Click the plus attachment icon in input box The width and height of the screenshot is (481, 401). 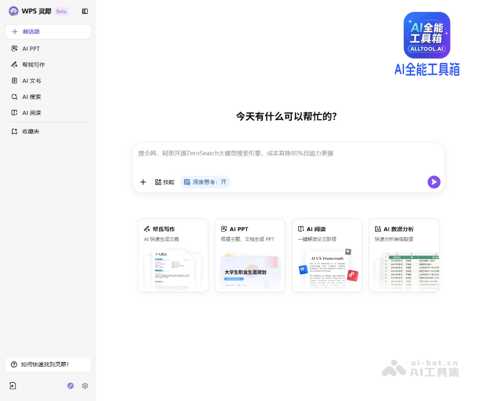(x=143, y=182)
